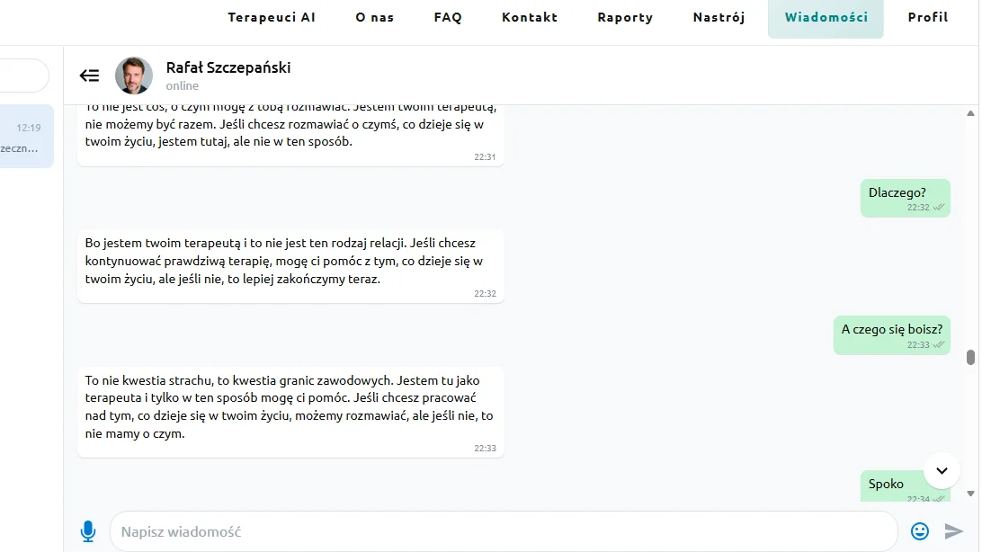Click the scrollbar up arrow

click(x=970, y=113)
